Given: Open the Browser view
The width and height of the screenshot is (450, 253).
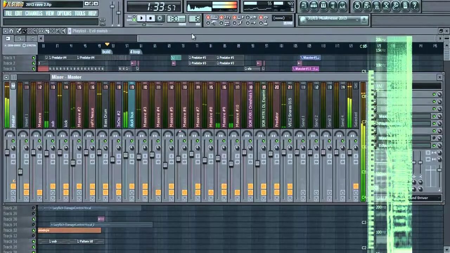Looking at the screenshot, I should click(333, 6).
